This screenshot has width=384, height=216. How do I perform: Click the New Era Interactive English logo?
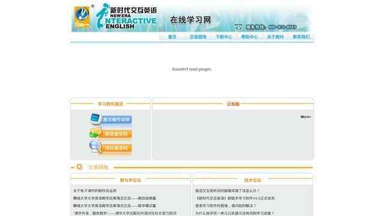tap(127, 17)
